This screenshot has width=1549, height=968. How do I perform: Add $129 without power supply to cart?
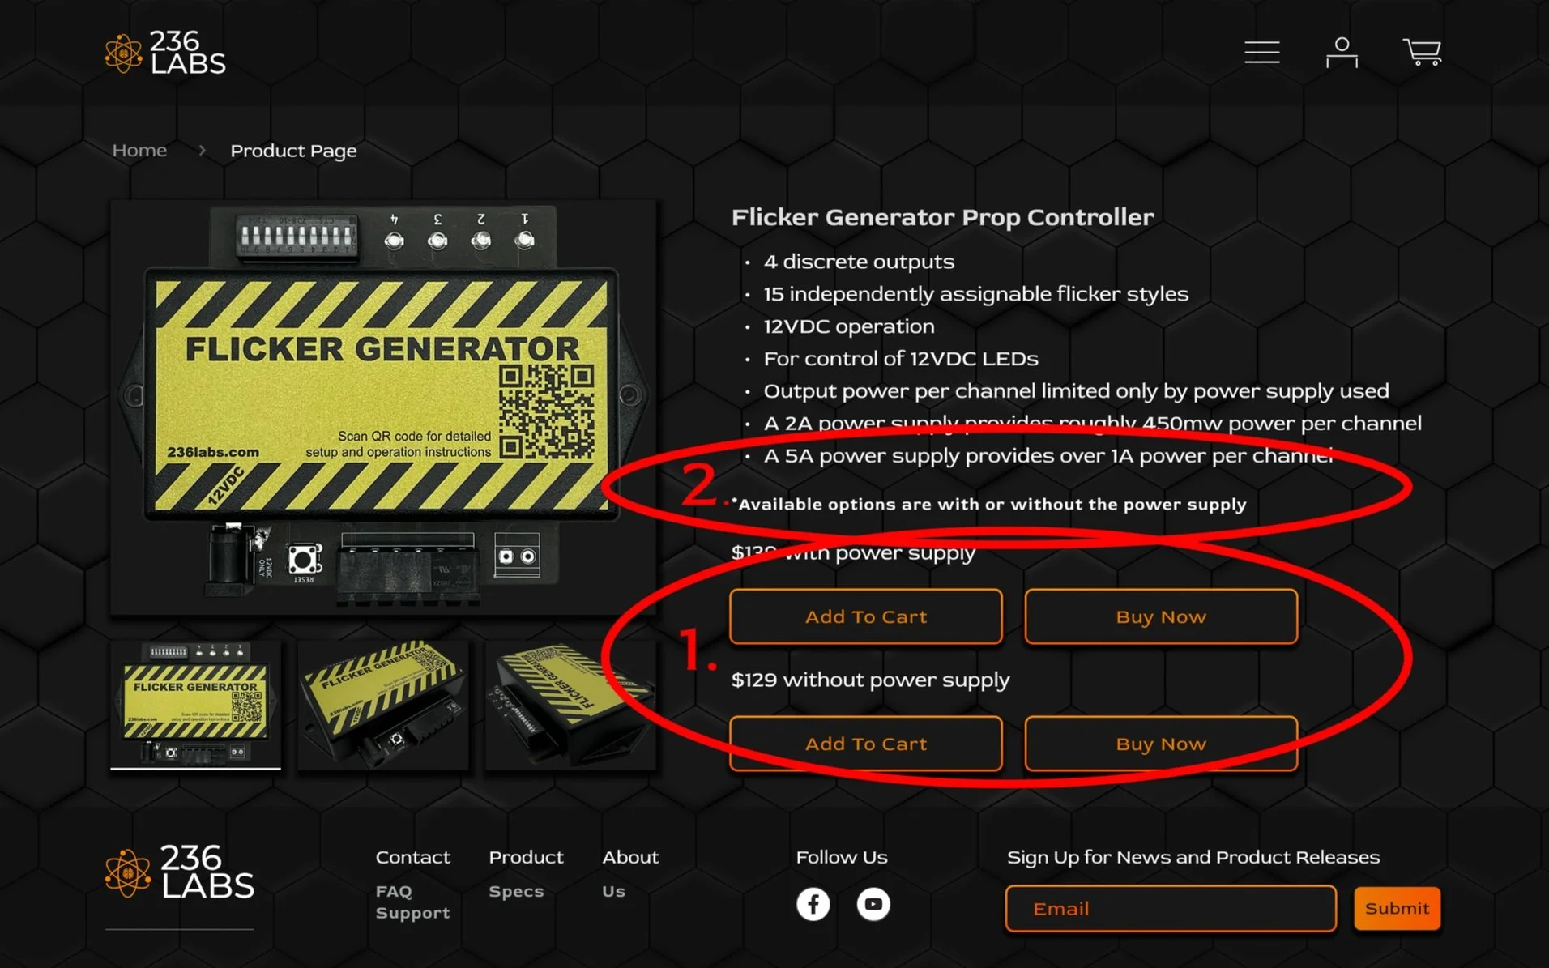[x=866, y=744]
